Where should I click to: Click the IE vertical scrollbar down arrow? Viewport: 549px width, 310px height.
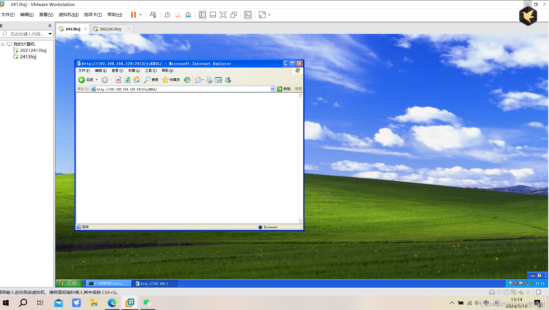[300, 221]
